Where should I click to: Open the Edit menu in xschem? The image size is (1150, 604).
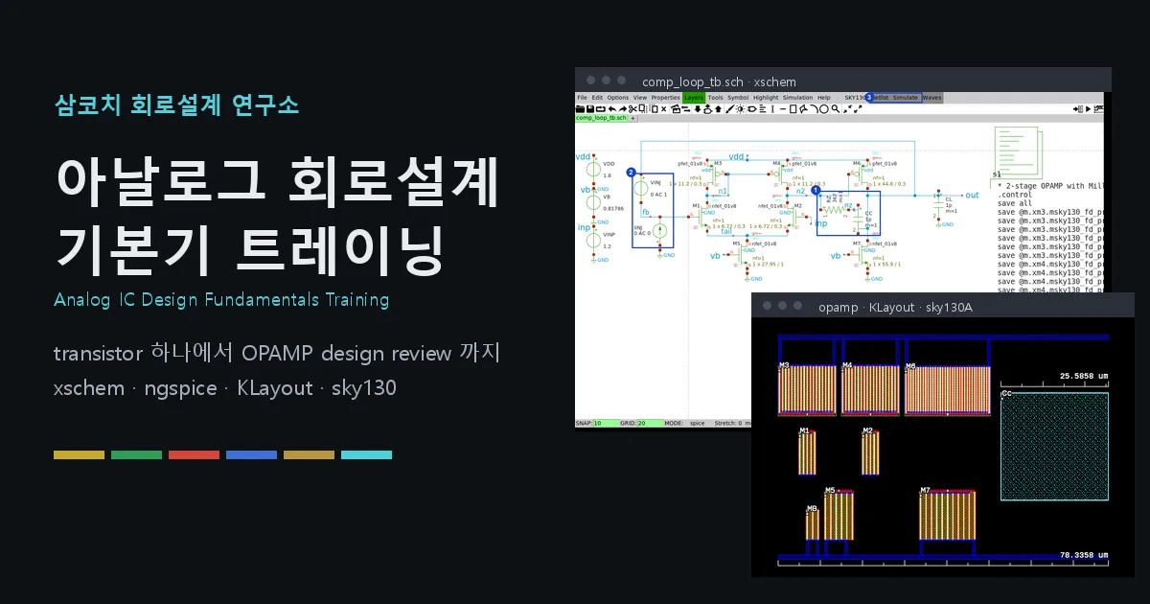(597, 97)
